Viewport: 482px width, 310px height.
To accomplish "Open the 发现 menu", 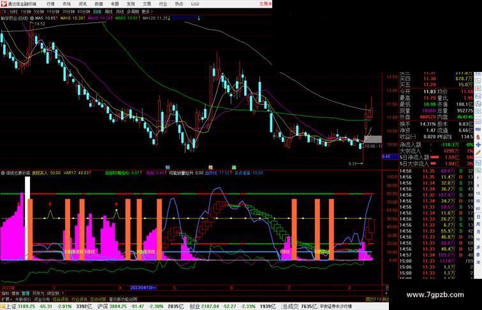I will pos(131,4).
